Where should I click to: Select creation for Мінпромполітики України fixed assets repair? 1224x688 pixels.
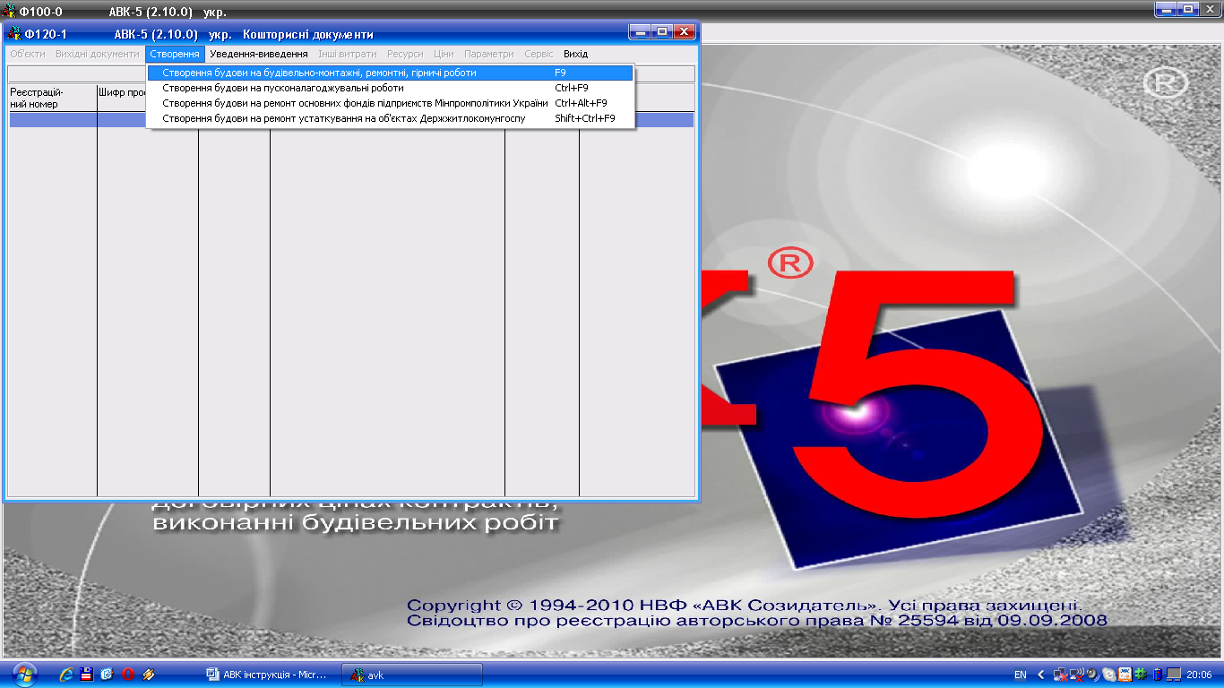pyautogui.click(x=391, y=103)
